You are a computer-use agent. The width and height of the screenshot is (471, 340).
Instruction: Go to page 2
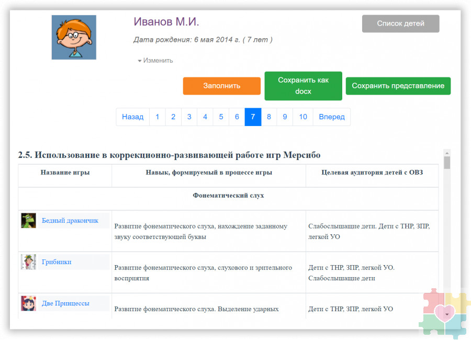point(173,117)
